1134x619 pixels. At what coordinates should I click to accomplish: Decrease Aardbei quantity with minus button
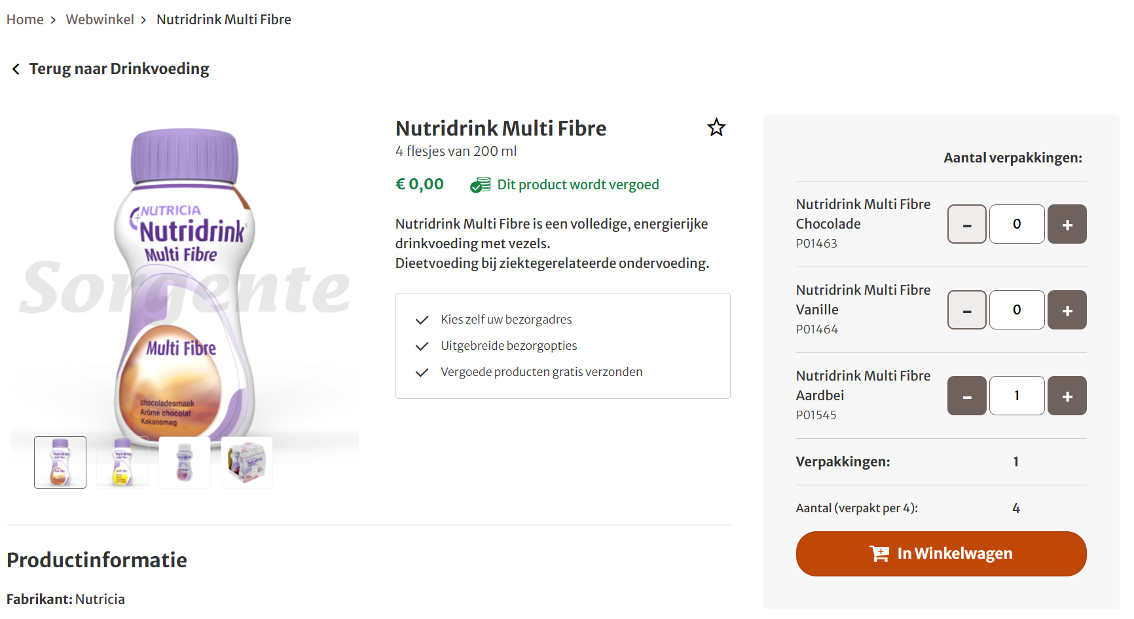(966, 396)
